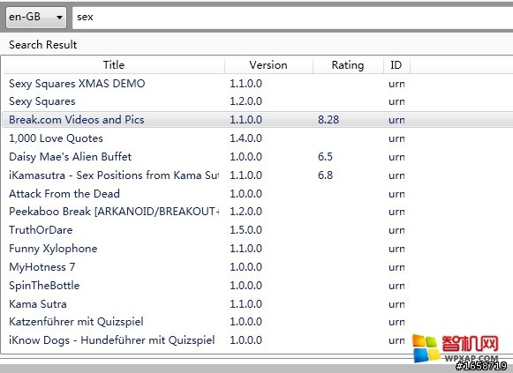Click the rating value 6.8
Image resolution: width=513 pixels, height=373 pixels.
(325, 175)
